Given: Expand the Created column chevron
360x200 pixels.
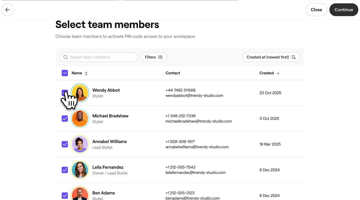Looking at the screenshot, I should 278,73.
